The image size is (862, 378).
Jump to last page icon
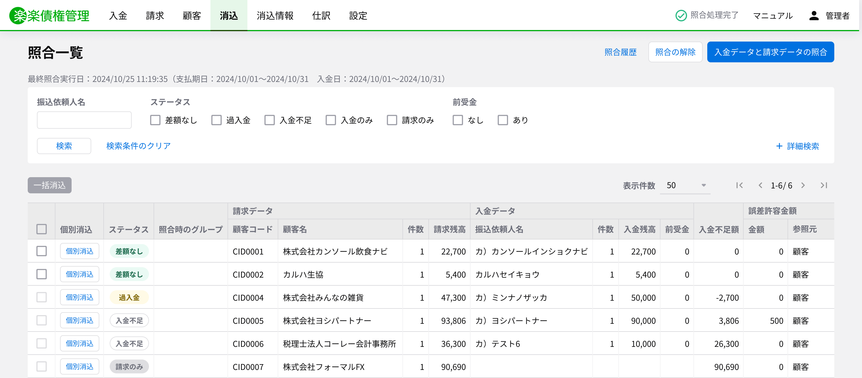(x=824, y=185)
